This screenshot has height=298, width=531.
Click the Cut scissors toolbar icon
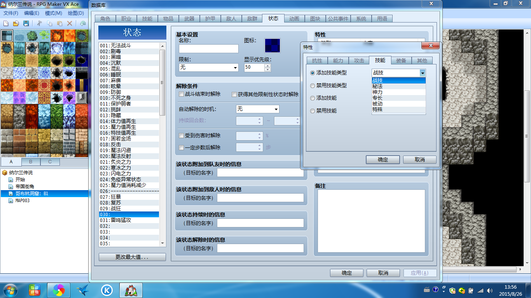pos(40,23)
